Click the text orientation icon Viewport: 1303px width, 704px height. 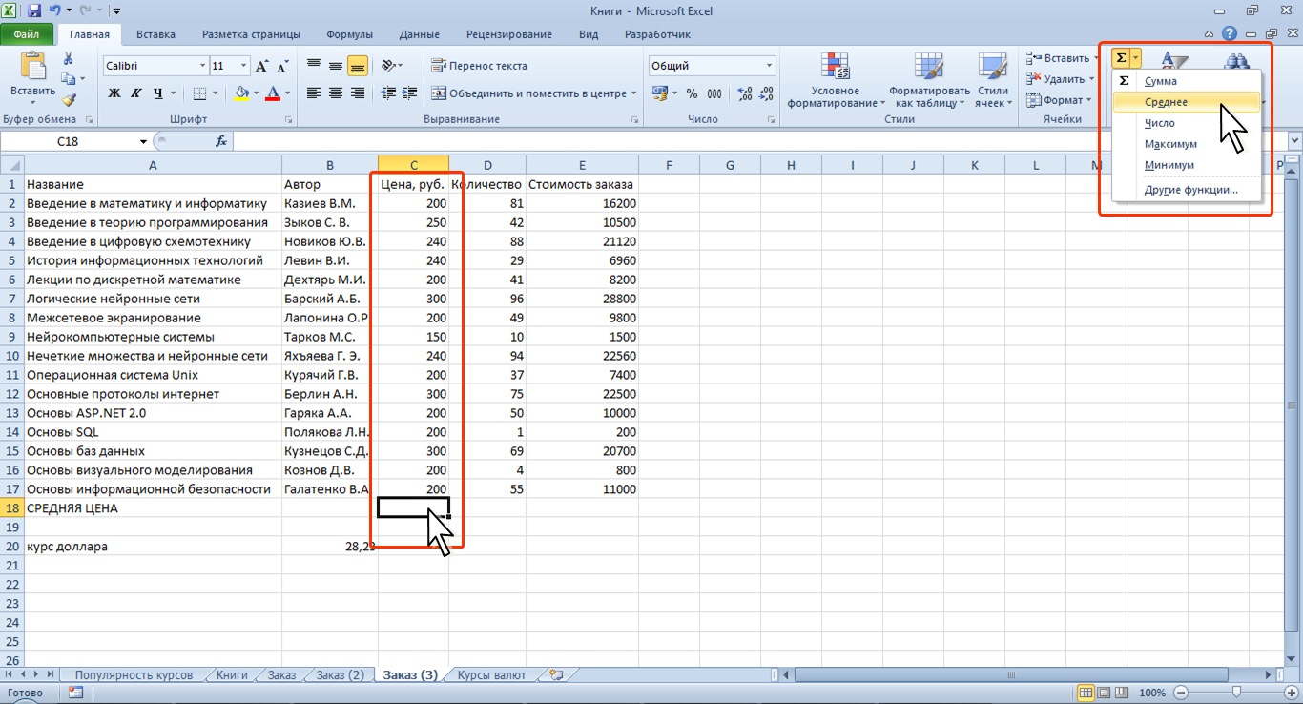[387, 66]
